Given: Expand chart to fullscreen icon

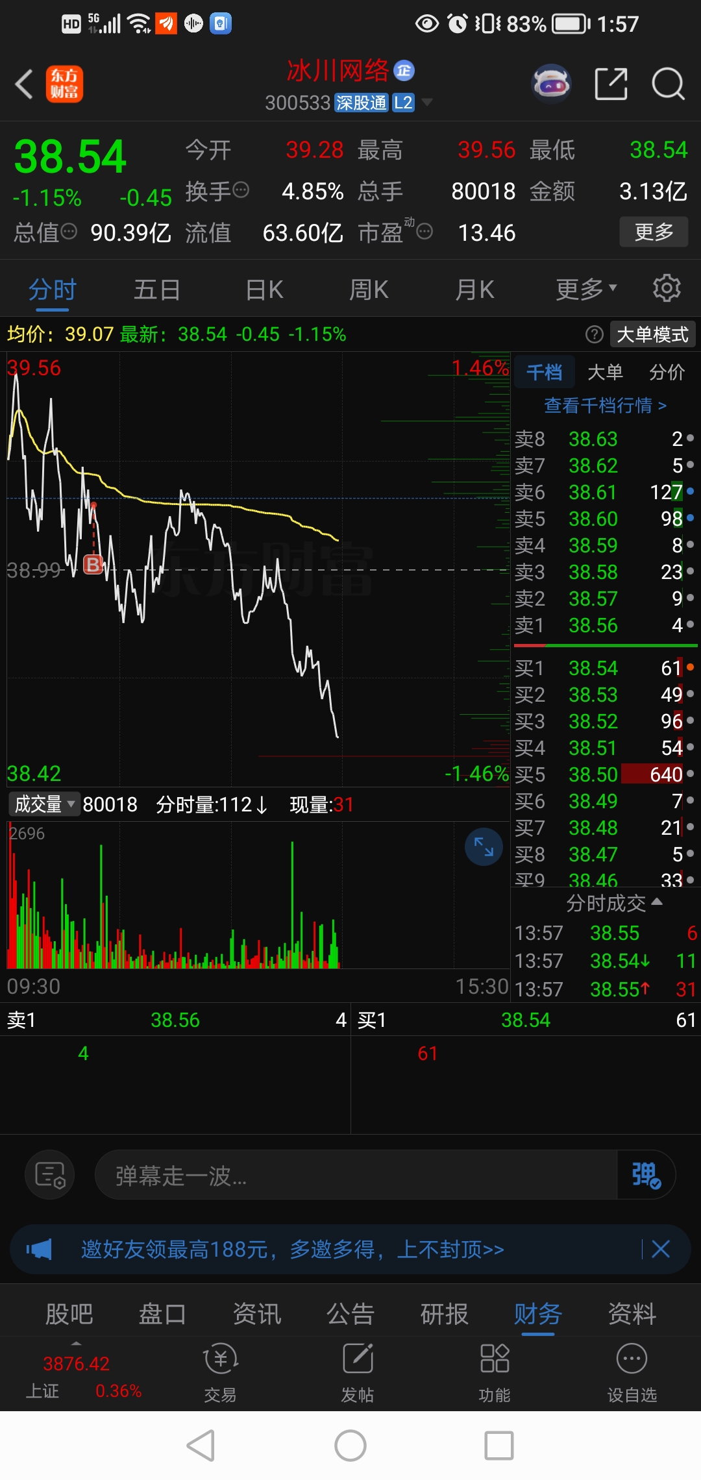Looking at the screenshot, I should coord(484,846).
